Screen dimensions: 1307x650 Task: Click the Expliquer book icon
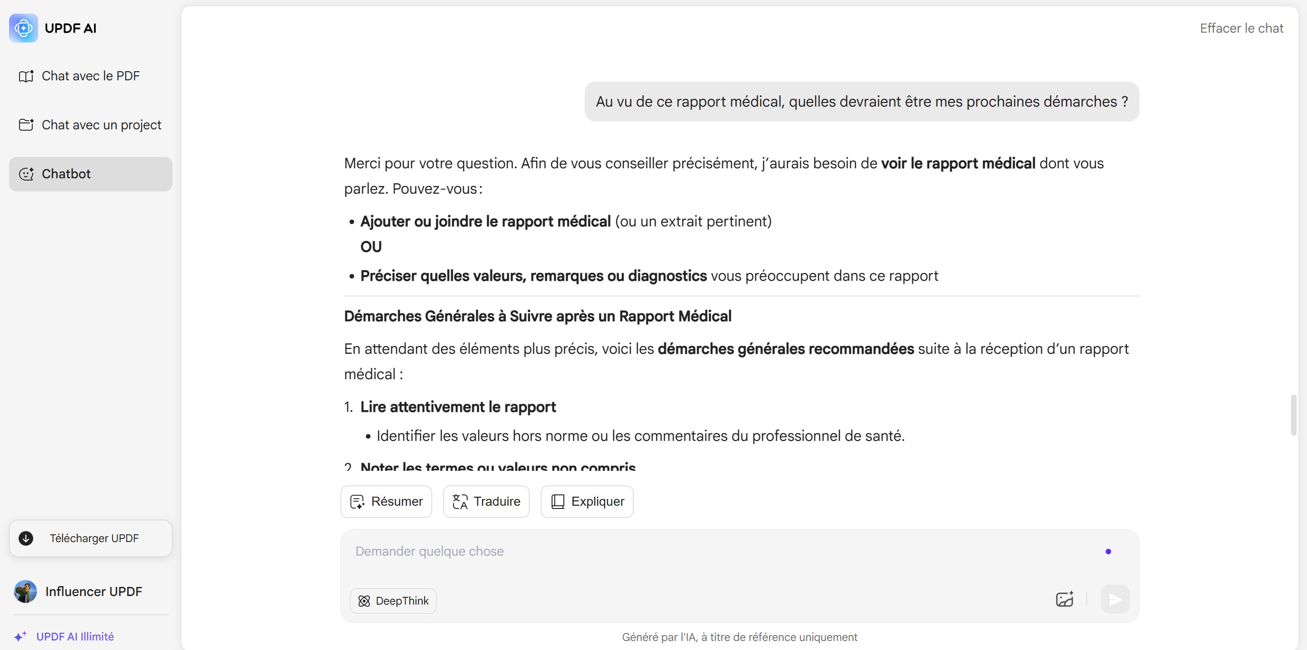click(557, 501)
